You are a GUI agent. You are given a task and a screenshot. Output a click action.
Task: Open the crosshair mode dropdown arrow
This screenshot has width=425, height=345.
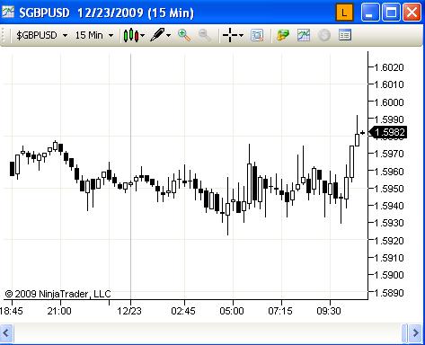[242, 36]
